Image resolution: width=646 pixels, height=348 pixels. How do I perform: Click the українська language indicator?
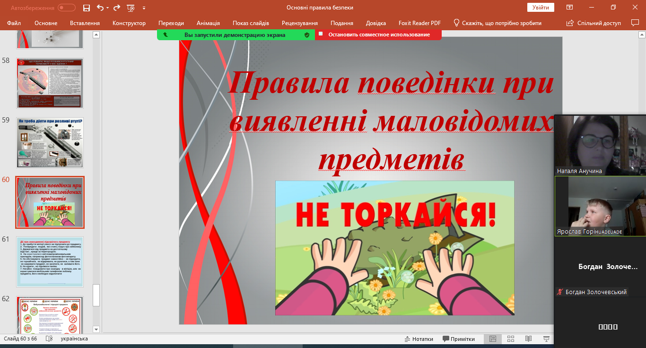pyautogui.click(x=74, y=339)
